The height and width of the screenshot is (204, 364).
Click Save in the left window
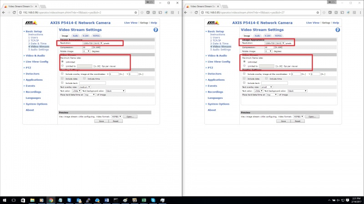(101, 121)
